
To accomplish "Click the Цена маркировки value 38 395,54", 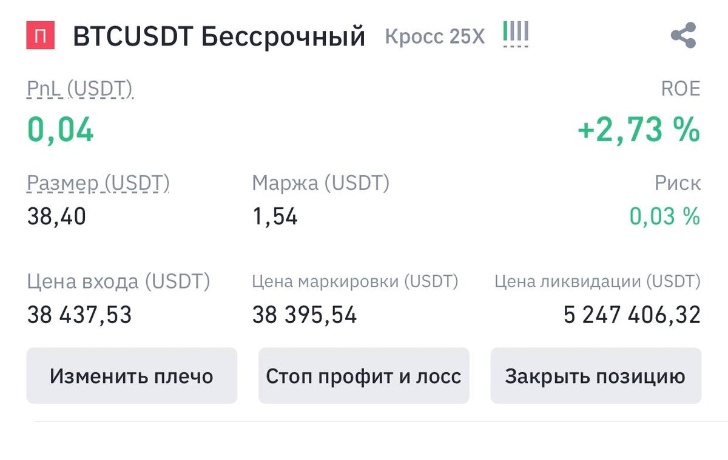I will pyautogui.click(x=305, y=315).
